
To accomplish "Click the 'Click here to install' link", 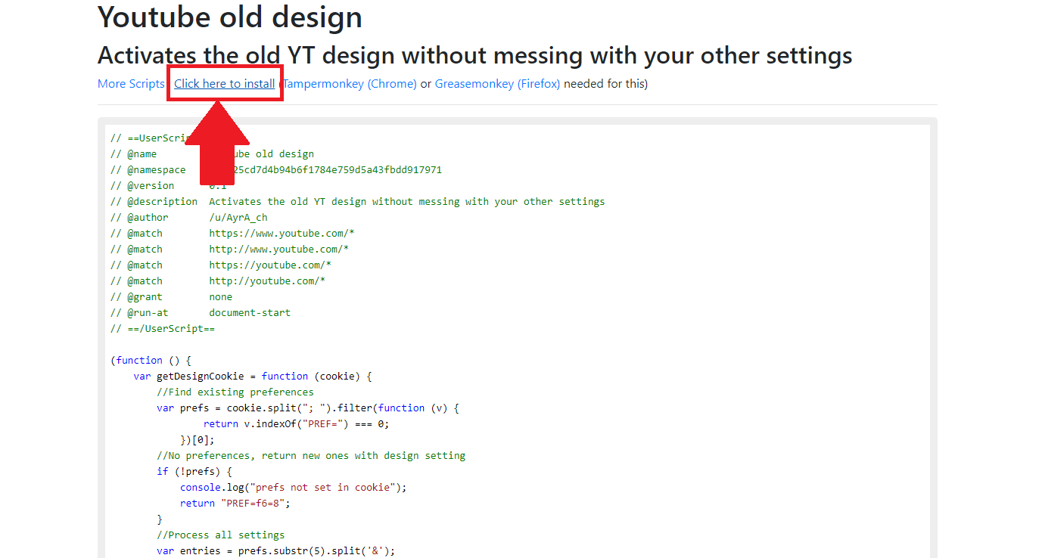I will [225, 84].
